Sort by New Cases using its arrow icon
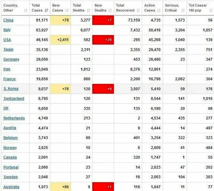214x191 pixels. (67, 11)
